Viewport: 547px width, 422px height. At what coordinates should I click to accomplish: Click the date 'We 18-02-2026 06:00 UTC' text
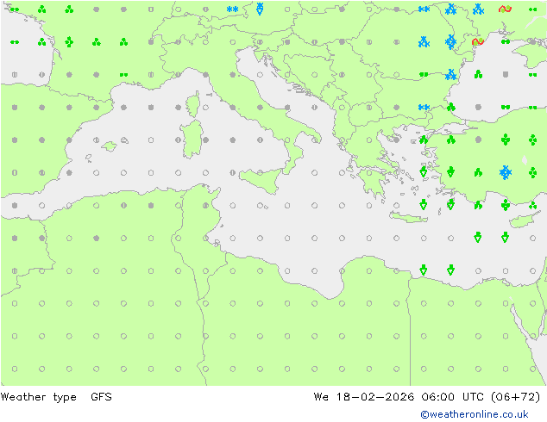point(399,397)
